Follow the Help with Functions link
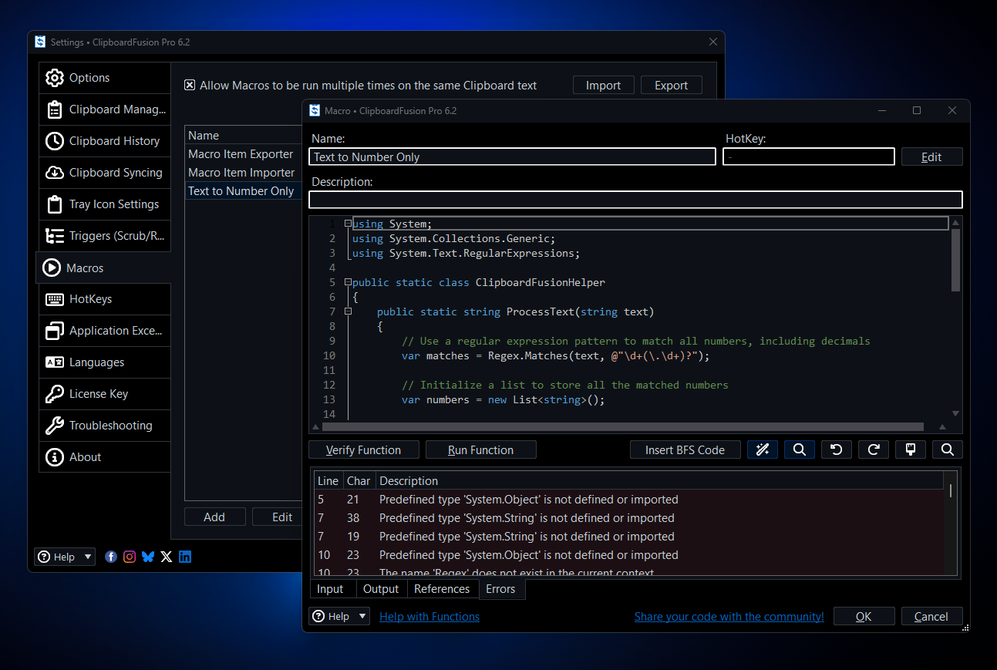997x670 pixels. [x=429, y=617]
